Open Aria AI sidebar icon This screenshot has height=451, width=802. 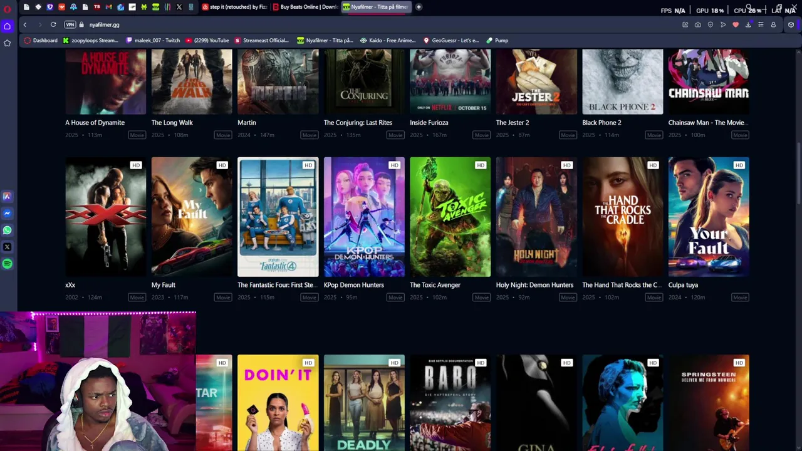(x=8, y=197)
